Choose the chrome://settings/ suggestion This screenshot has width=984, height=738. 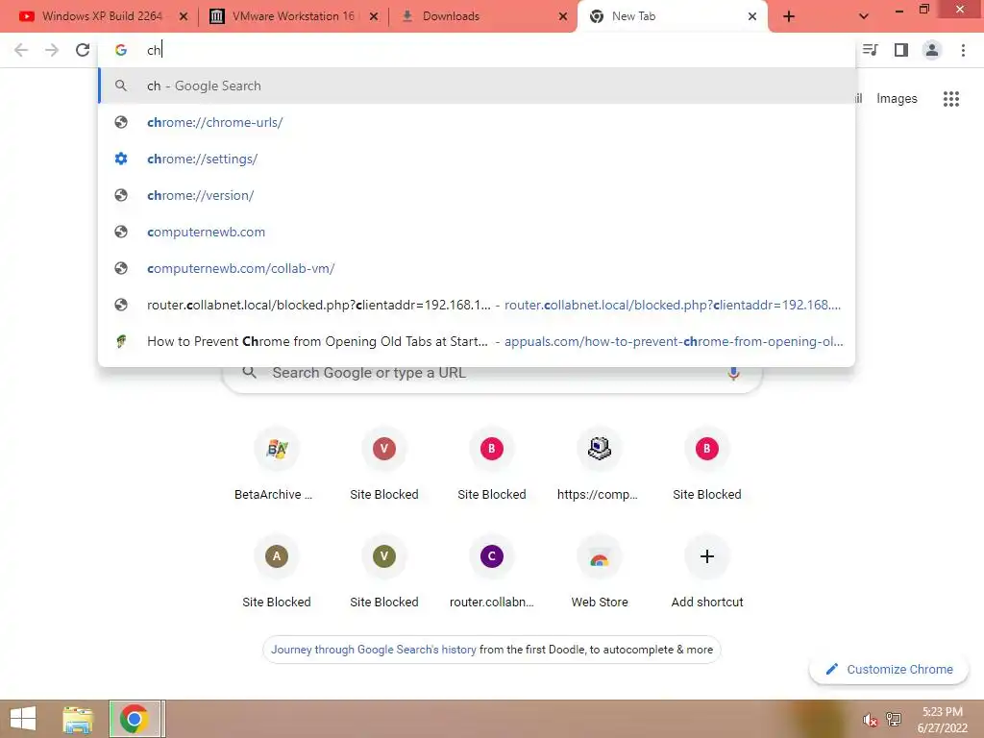coord(477,159)
